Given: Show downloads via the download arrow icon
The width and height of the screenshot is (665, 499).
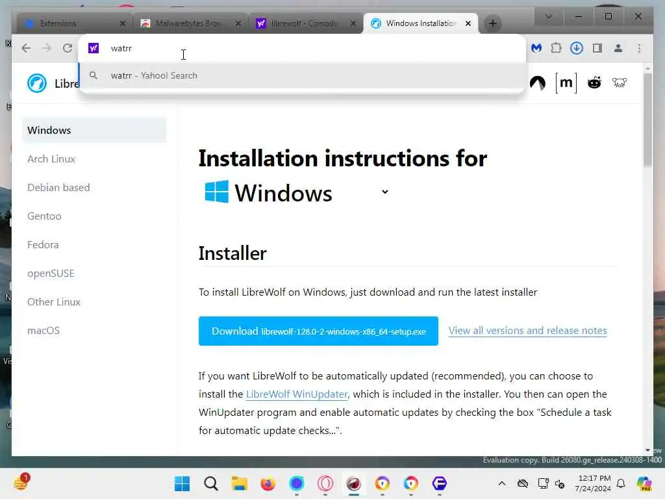Looking at the screenshot, I should [577, 48].
